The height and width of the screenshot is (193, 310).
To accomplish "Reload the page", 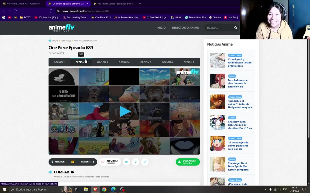I will [x=15, y=11].
